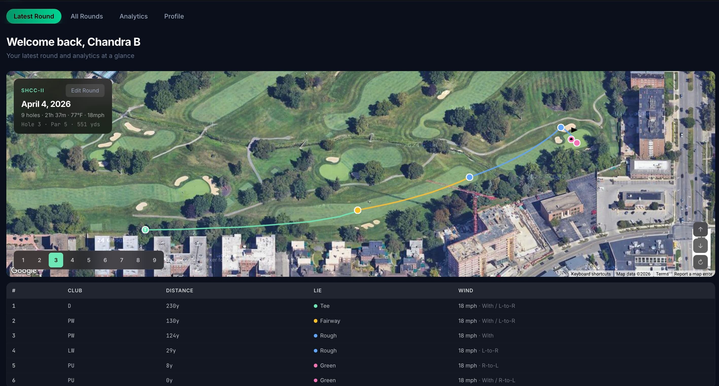
Task: Open the Terms link
Action: coord(662,274)
